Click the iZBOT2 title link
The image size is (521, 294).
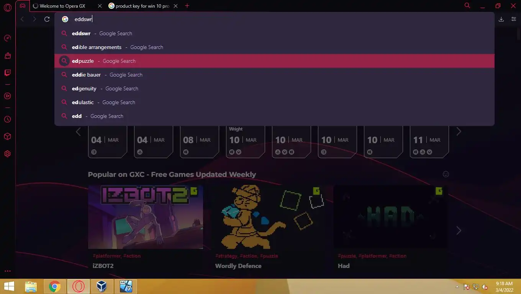tap(103, 266)
